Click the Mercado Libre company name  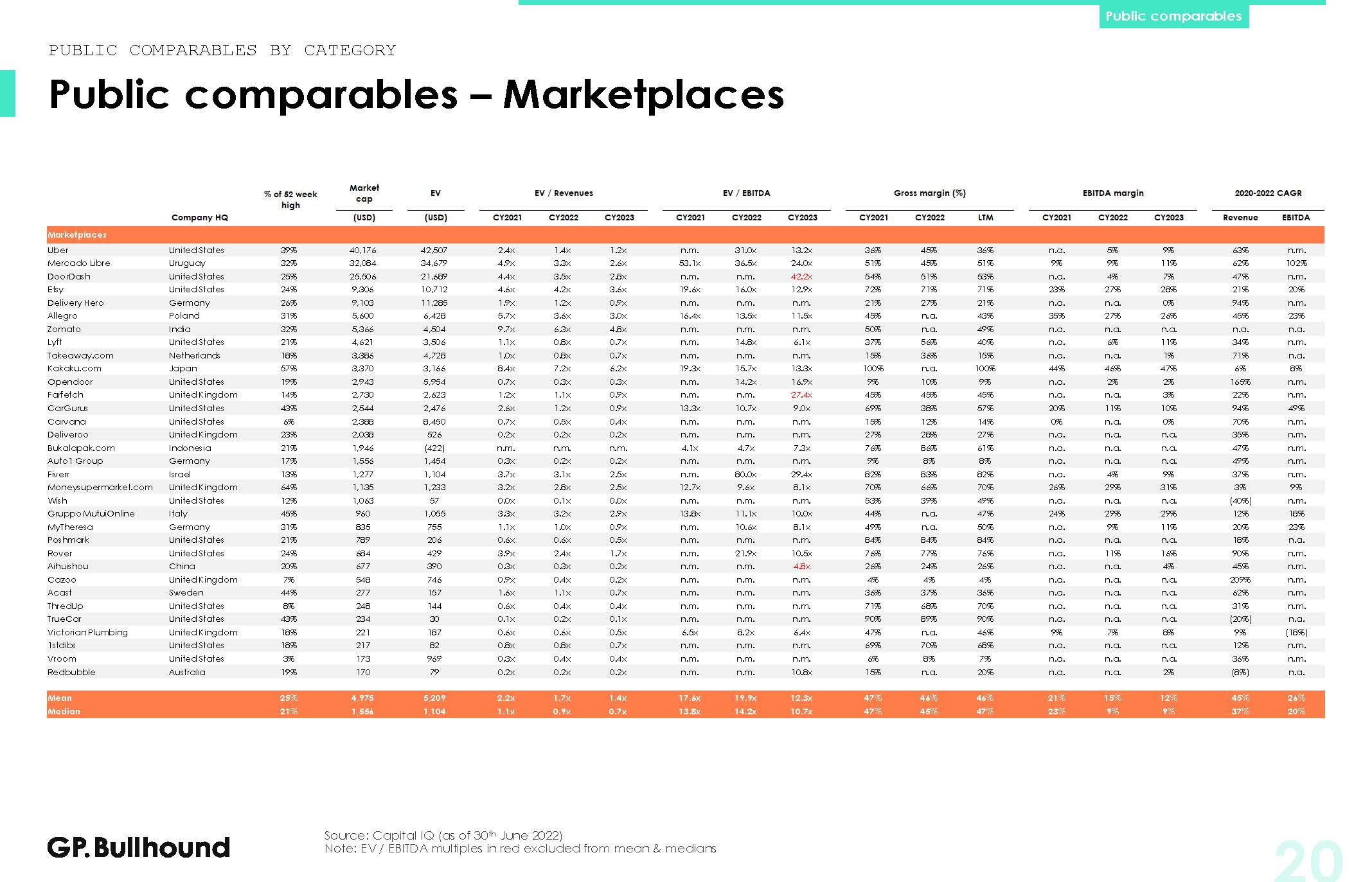[x=78, y=263]
